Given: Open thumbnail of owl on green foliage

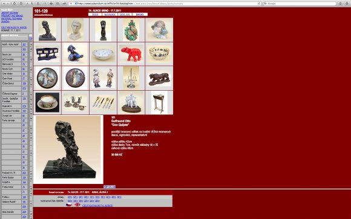Looking at the screenshot, I should [131, 30].
